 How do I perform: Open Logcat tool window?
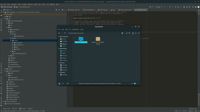pos(7,109)
